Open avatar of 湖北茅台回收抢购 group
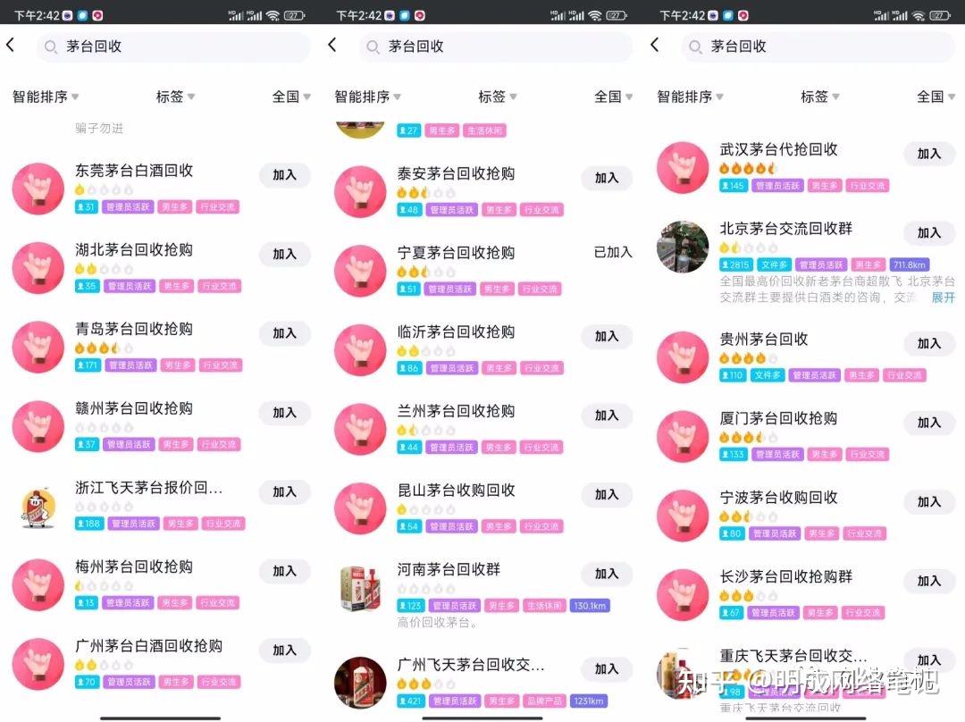965x722 pixels. point(38,267)
